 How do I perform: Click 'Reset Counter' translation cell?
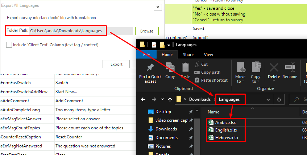pos(69,137)
